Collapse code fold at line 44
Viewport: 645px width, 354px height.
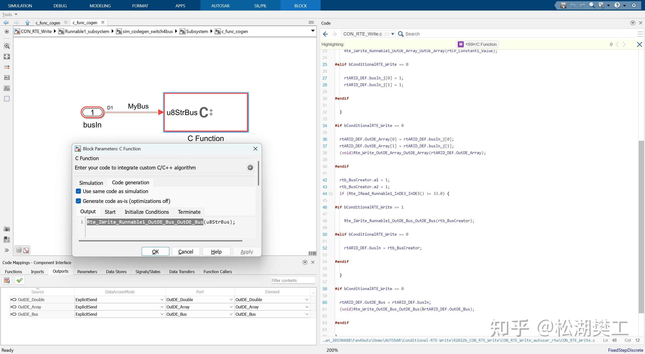(331, 194)
